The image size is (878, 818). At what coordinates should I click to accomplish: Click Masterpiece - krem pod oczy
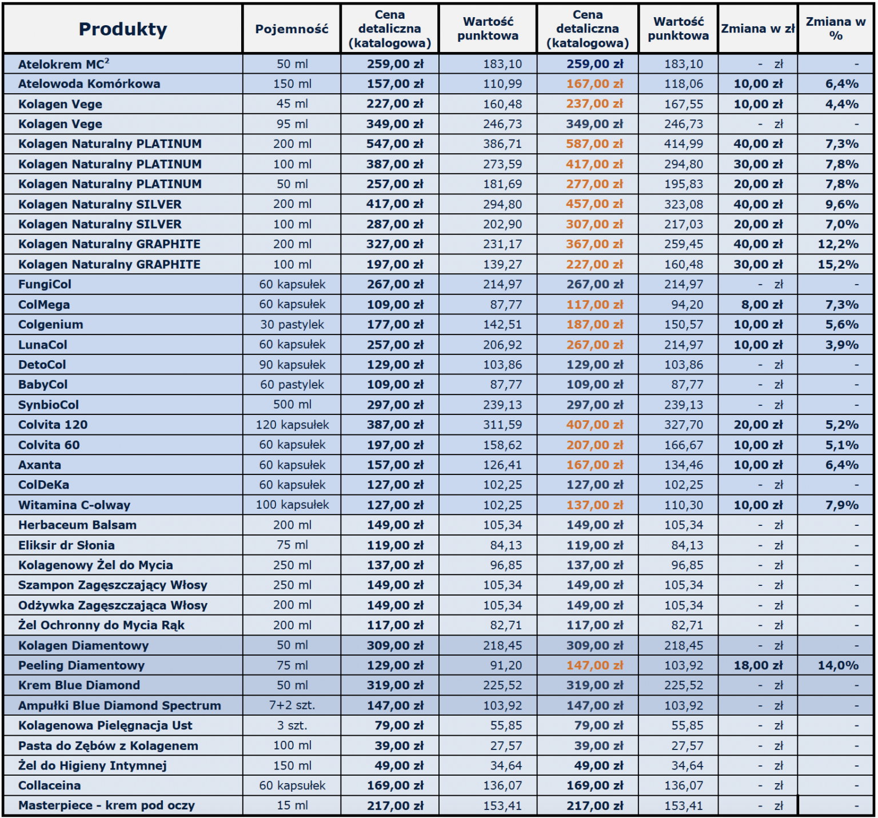pos(106,806)
